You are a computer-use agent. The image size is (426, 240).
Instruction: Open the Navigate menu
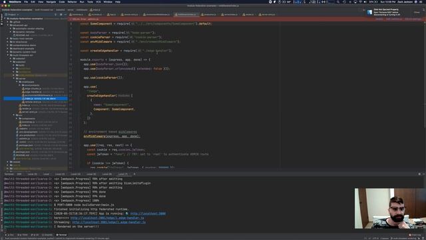point(51,1)
